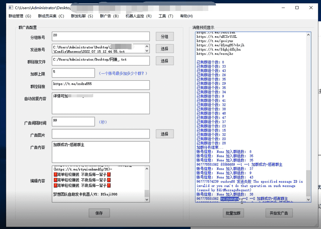This screenshot has height=229, width=321.
Task: Open the 工具 (T) menu
Action: [x=166, y=16]
